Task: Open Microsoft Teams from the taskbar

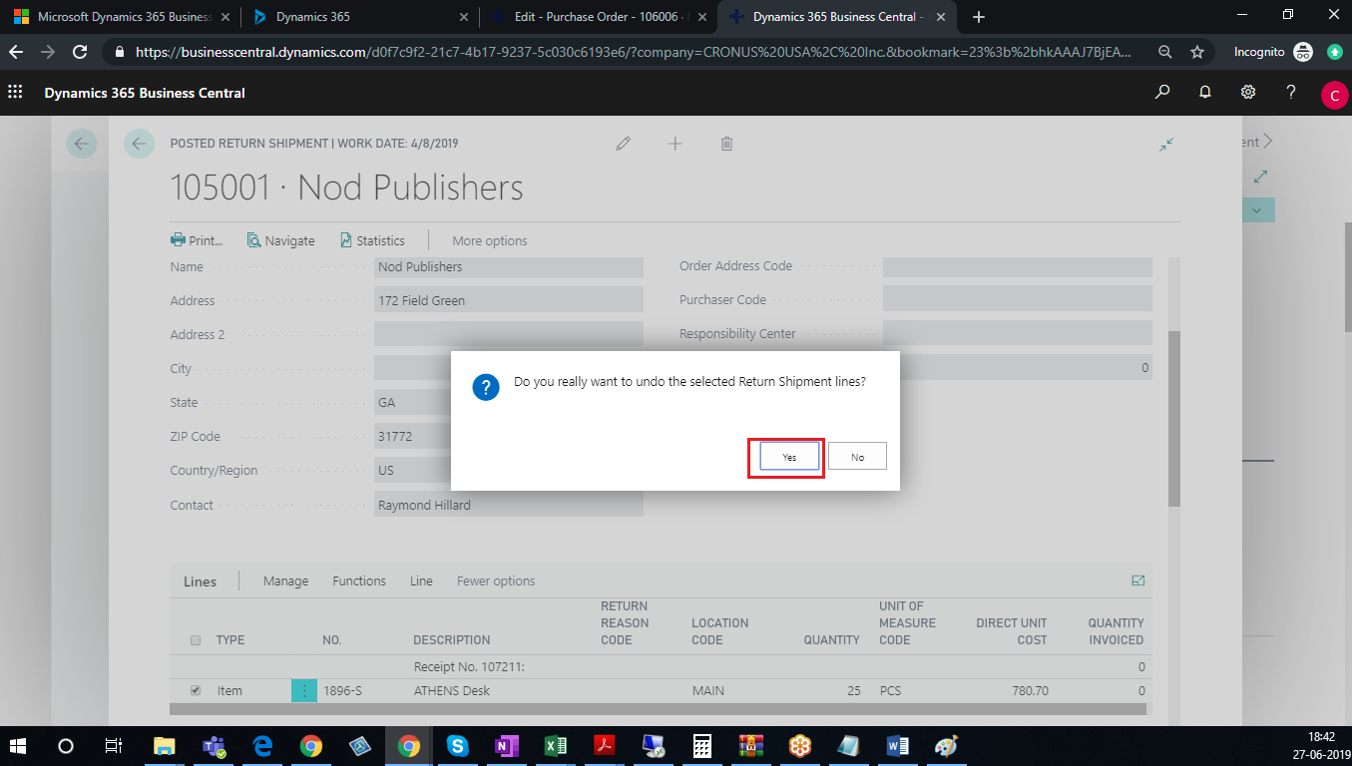Action: click(213, 746)
